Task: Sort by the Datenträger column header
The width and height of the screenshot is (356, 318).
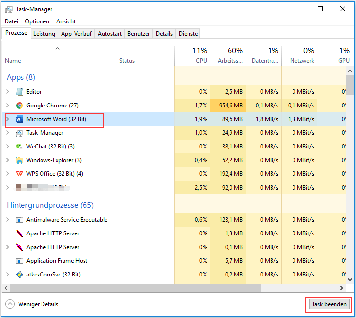Action: point(264,56)
